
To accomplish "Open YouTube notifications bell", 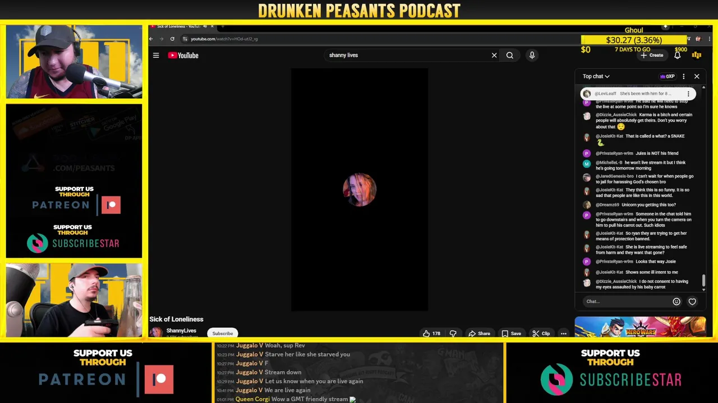I will tap(678, 55).
